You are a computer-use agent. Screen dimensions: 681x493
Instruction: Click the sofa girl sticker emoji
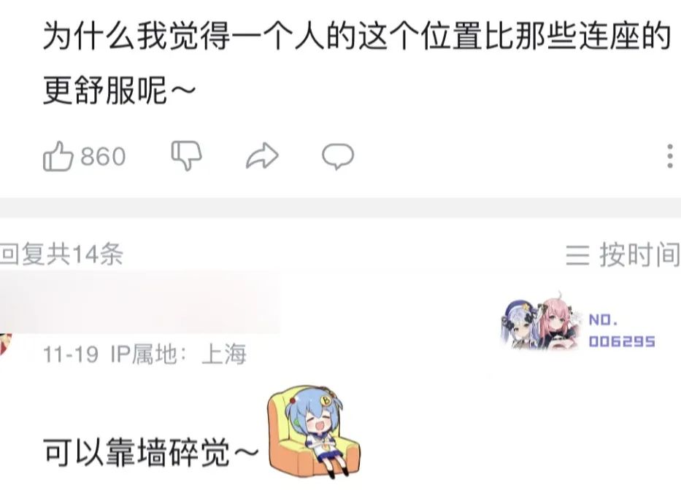(x=313, y=431)
